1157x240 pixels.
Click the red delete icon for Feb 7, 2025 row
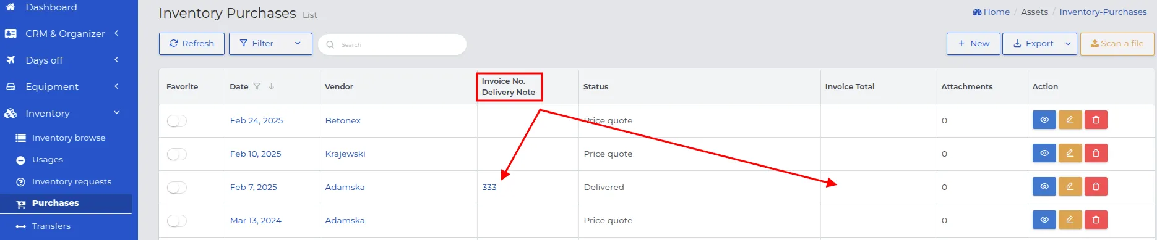click(x=1096, y=186)
